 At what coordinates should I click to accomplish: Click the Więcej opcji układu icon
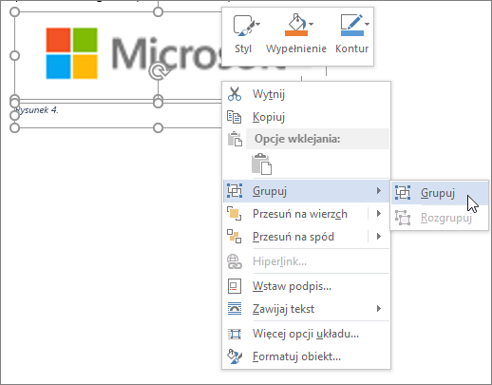(x=235, y=334)
